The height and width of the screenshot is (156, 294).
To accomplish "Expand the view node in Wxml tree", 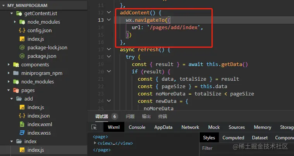I will click(95, 143).
